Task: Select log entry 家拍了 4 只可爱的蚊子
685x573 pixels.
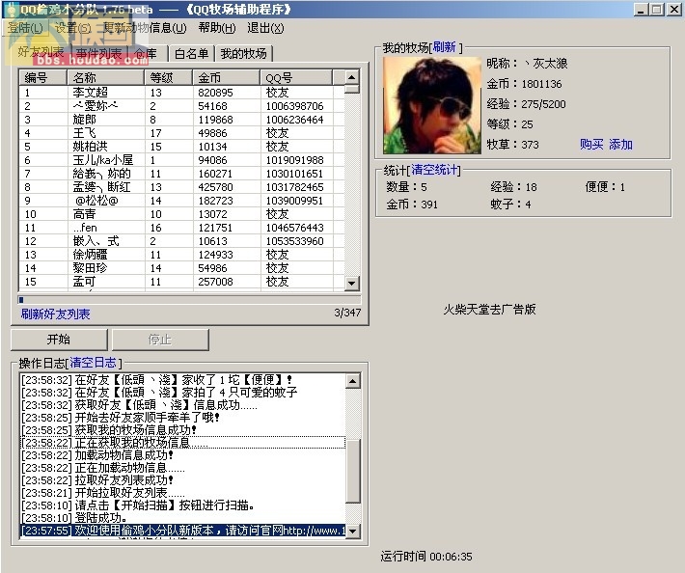Action: click(182, 393)
